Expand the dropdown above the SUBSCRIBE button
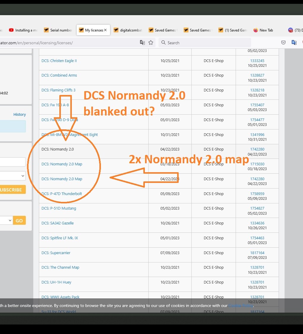 pos(13,176)
